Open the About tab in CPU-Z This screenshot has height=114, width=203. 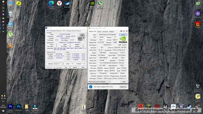tap(79, 31)
